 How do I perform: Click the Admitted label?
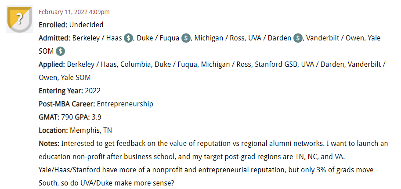(54, 38)
